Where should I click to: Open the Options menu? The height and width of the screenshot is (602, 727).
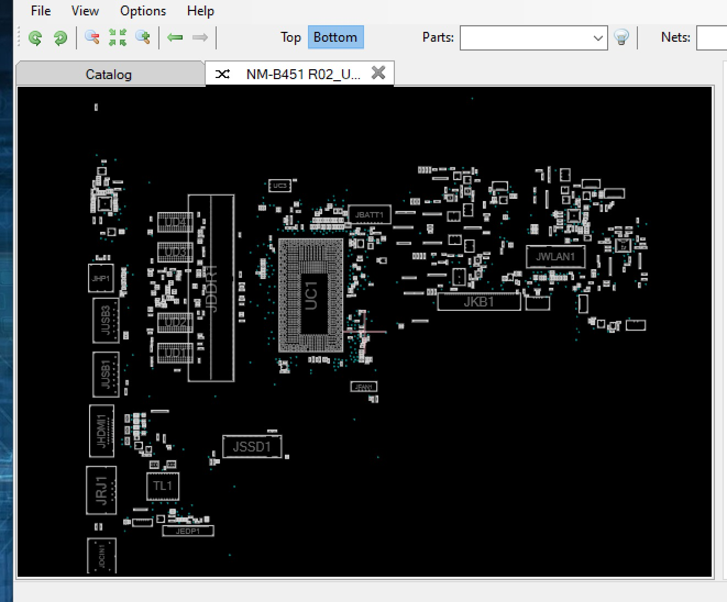coord(143,11)
